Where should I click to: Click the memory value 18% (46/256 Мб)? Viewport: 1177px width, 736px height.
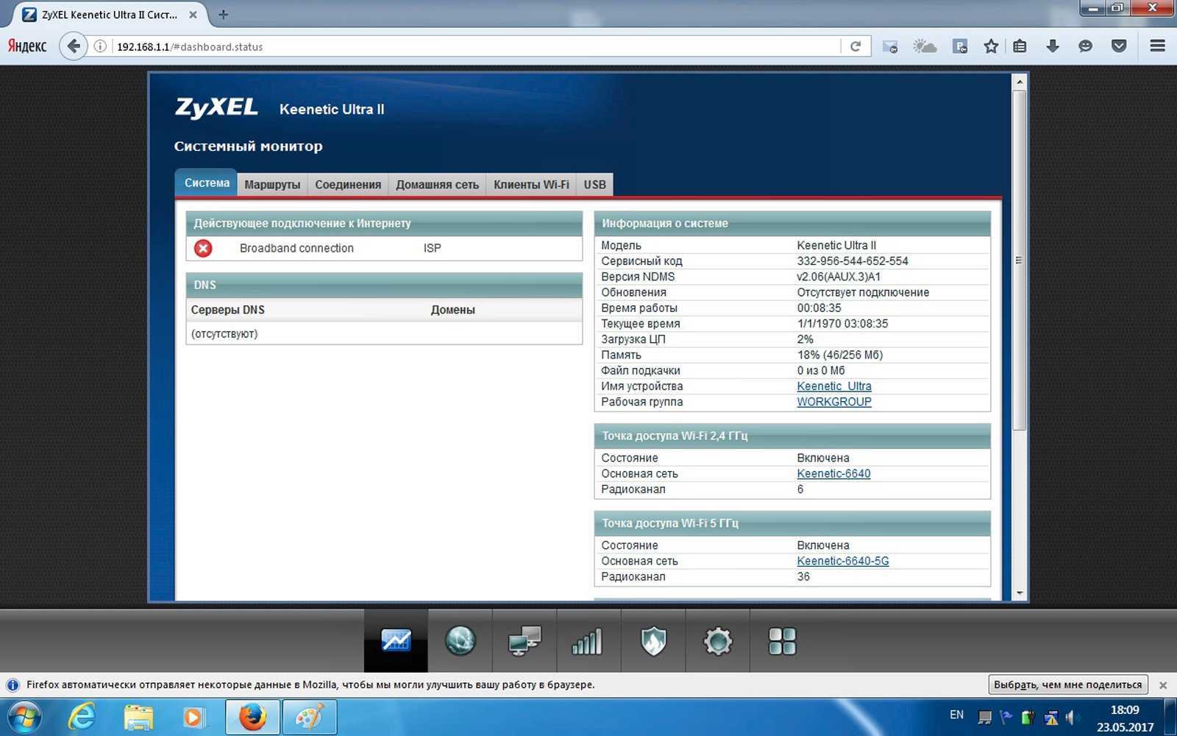pos(840,355)
